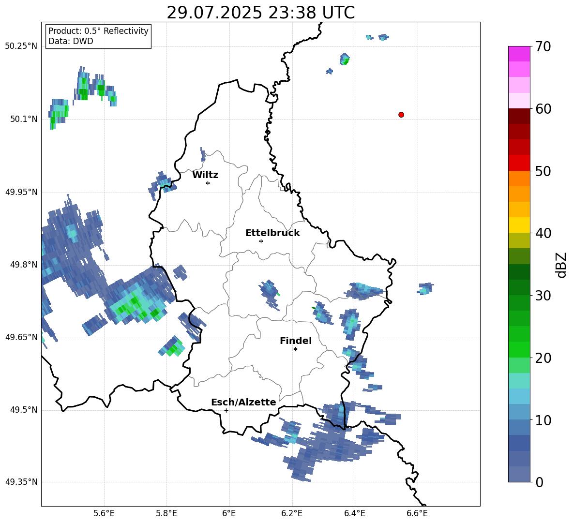Click the Esch/Alzette station cross marker
The height and width of the screenshot is (523, 573).
226,410
